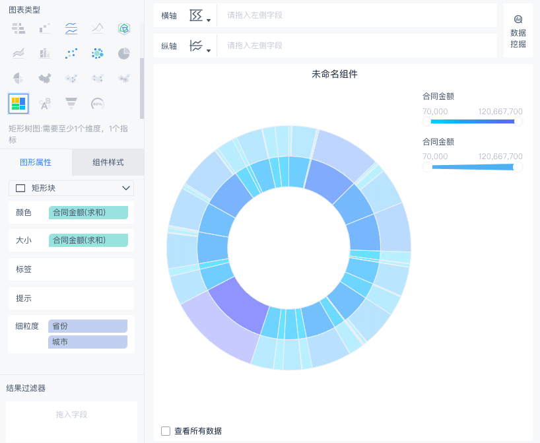Open the 矩形块 shape dropdown

point(71,188)
